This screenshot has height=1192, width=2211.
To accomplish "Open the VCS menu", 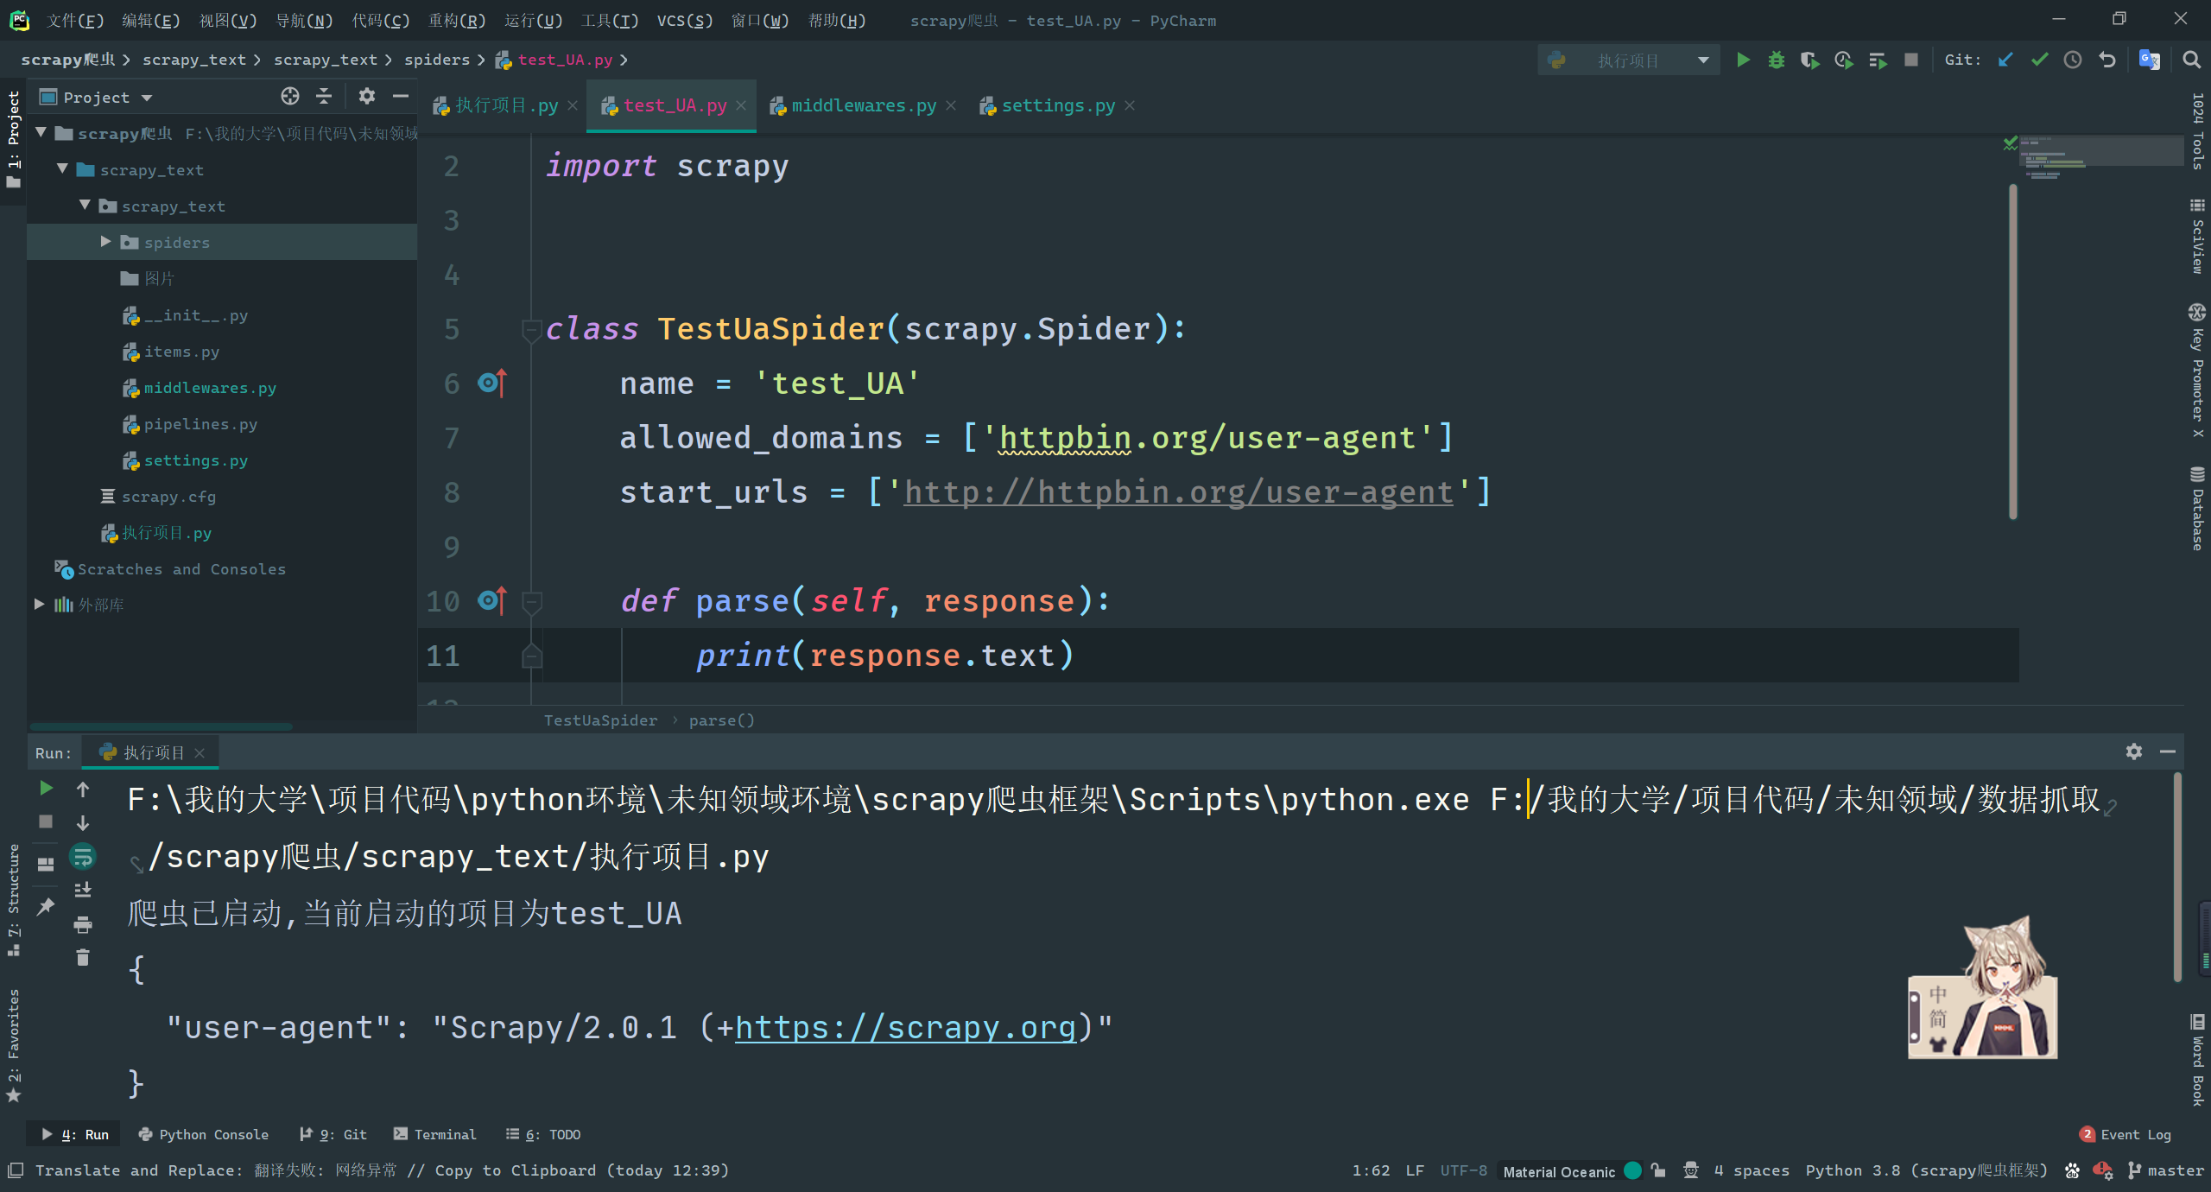I will (684, 20).
